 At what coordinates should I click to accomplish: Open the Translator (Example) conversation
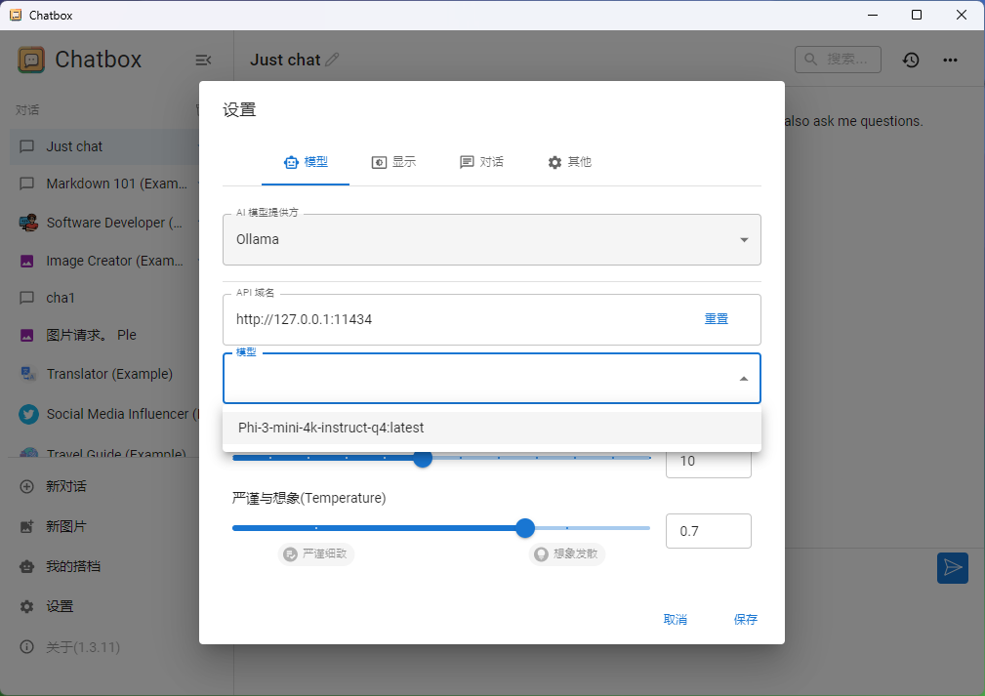tap(104, 374)
